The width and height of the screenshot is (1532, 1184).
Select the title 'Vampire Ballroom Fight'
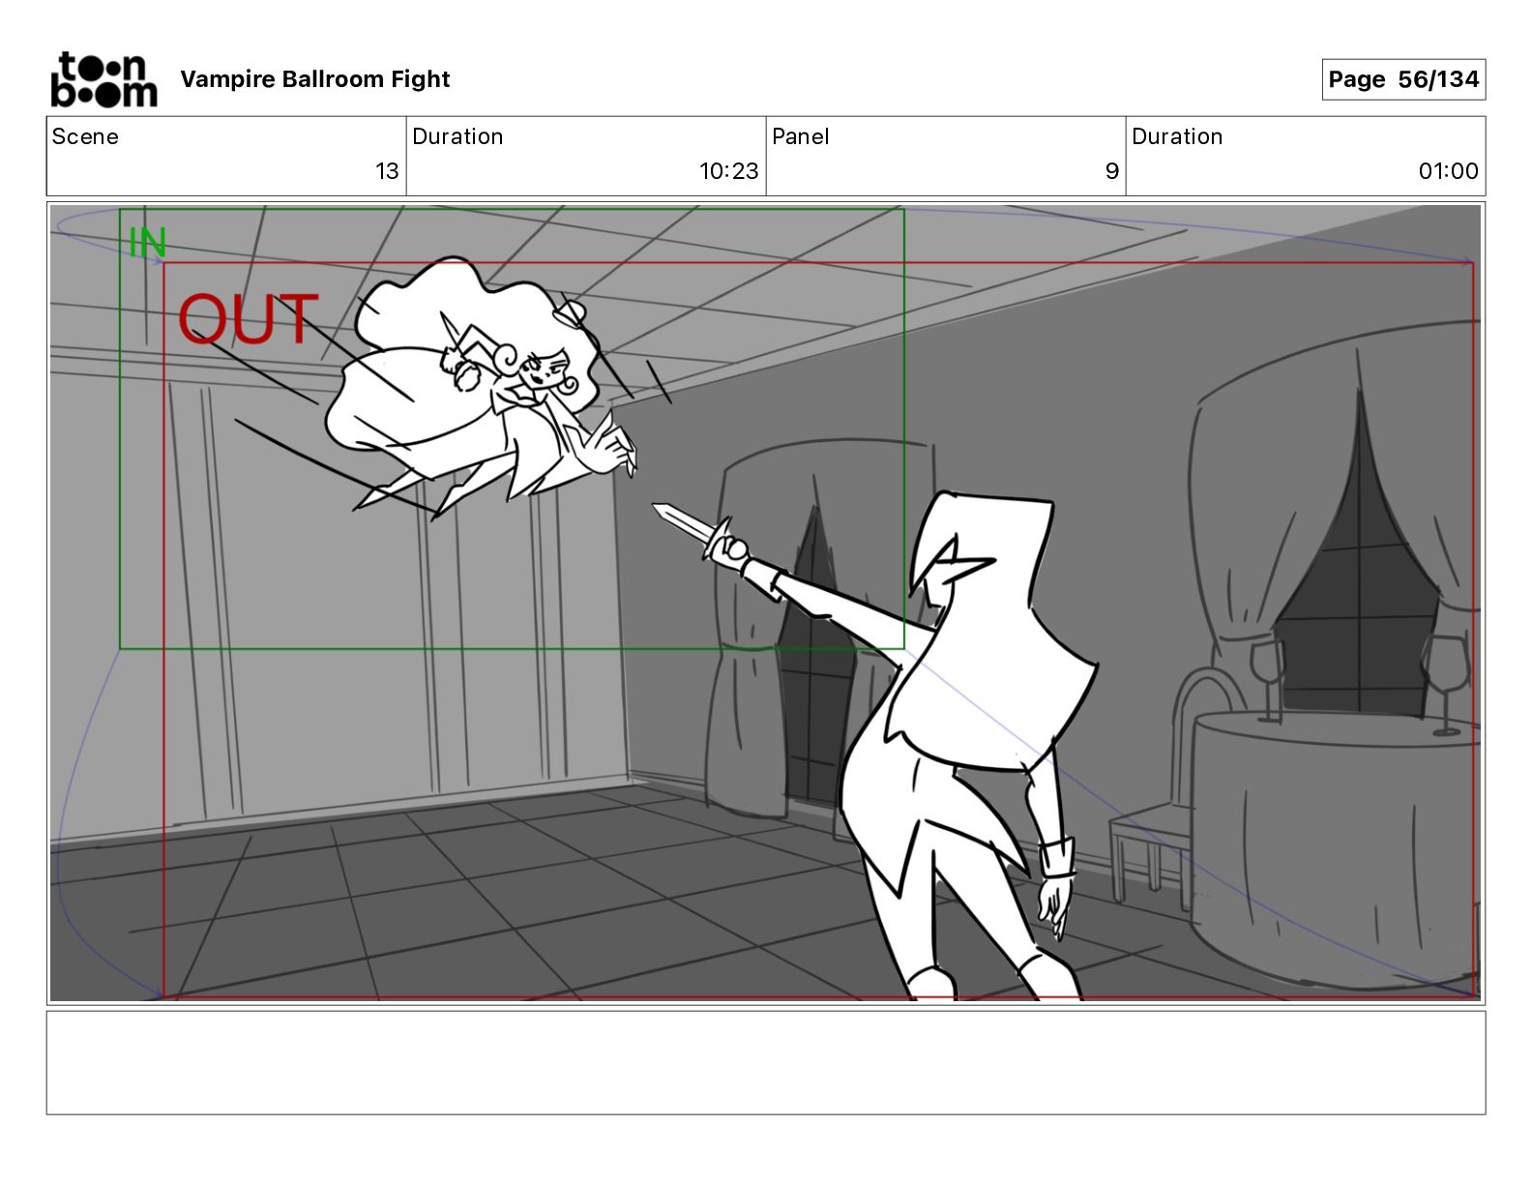315,79
